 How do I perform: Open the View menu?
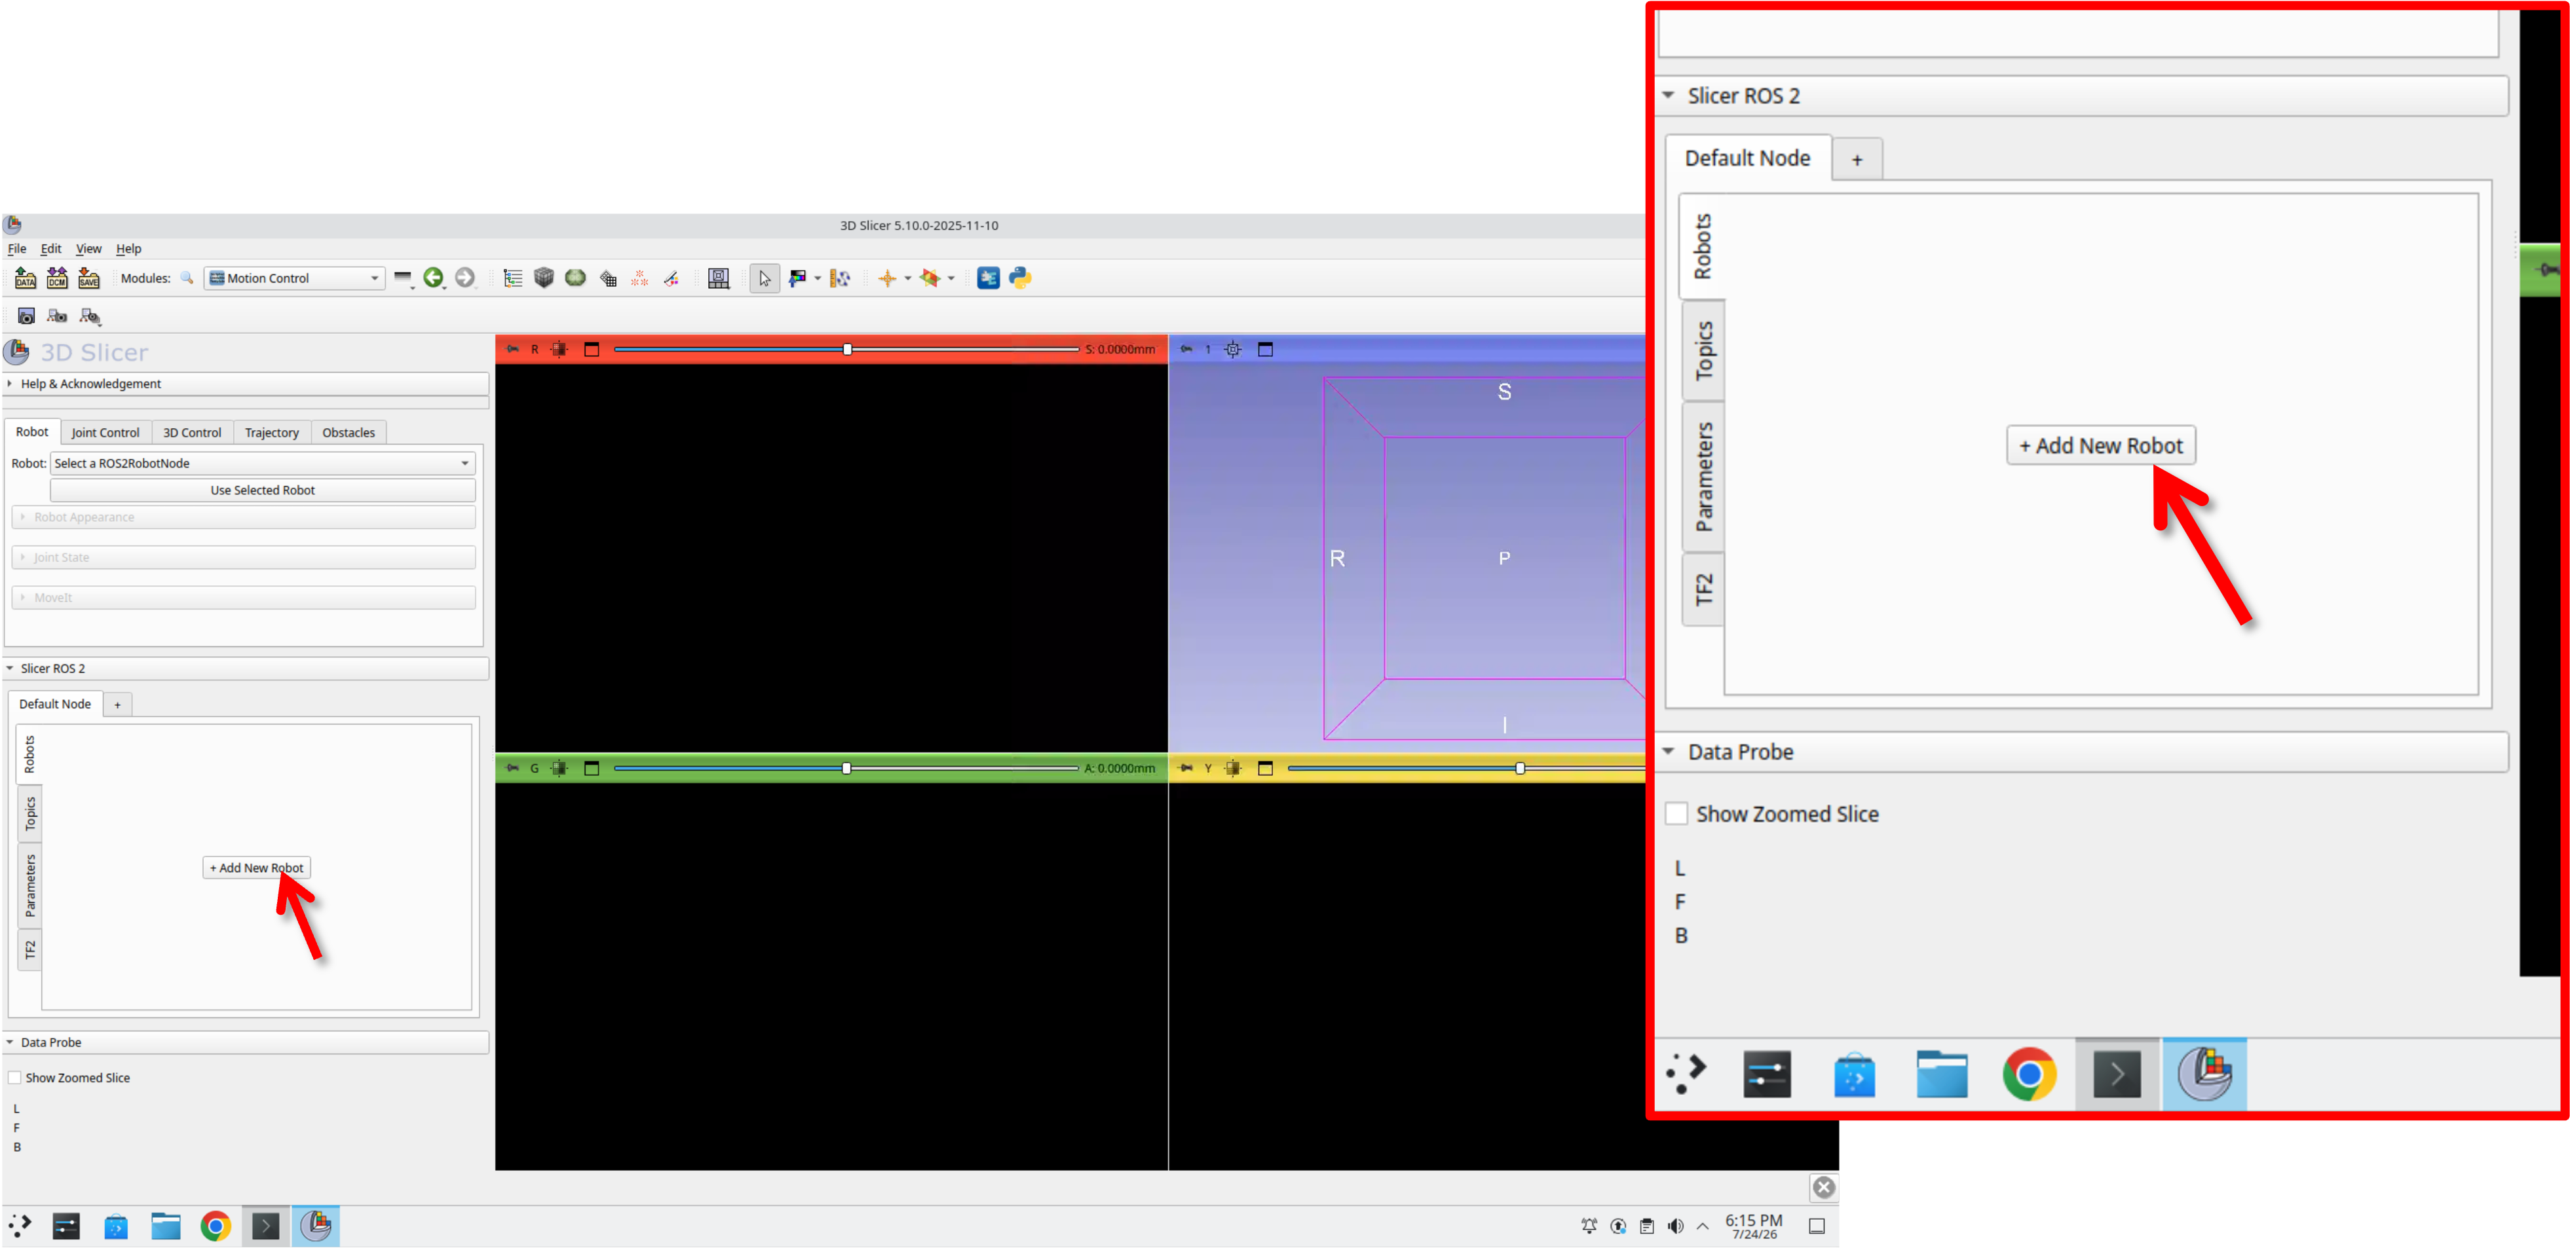[89, 248]
